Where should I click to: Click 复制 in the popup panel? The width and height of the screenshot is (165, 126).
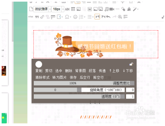pos(39,71)
